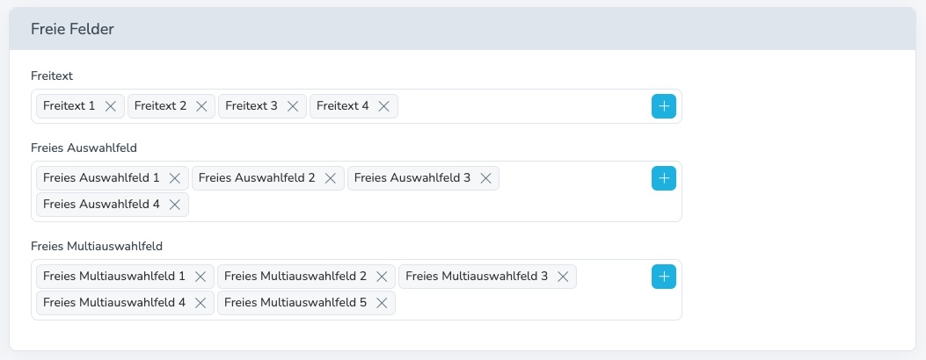Click the Freies Multiauswahlfeld 5 tag label
The height and width of the screenshot is (360, 926).
[295, 303]
